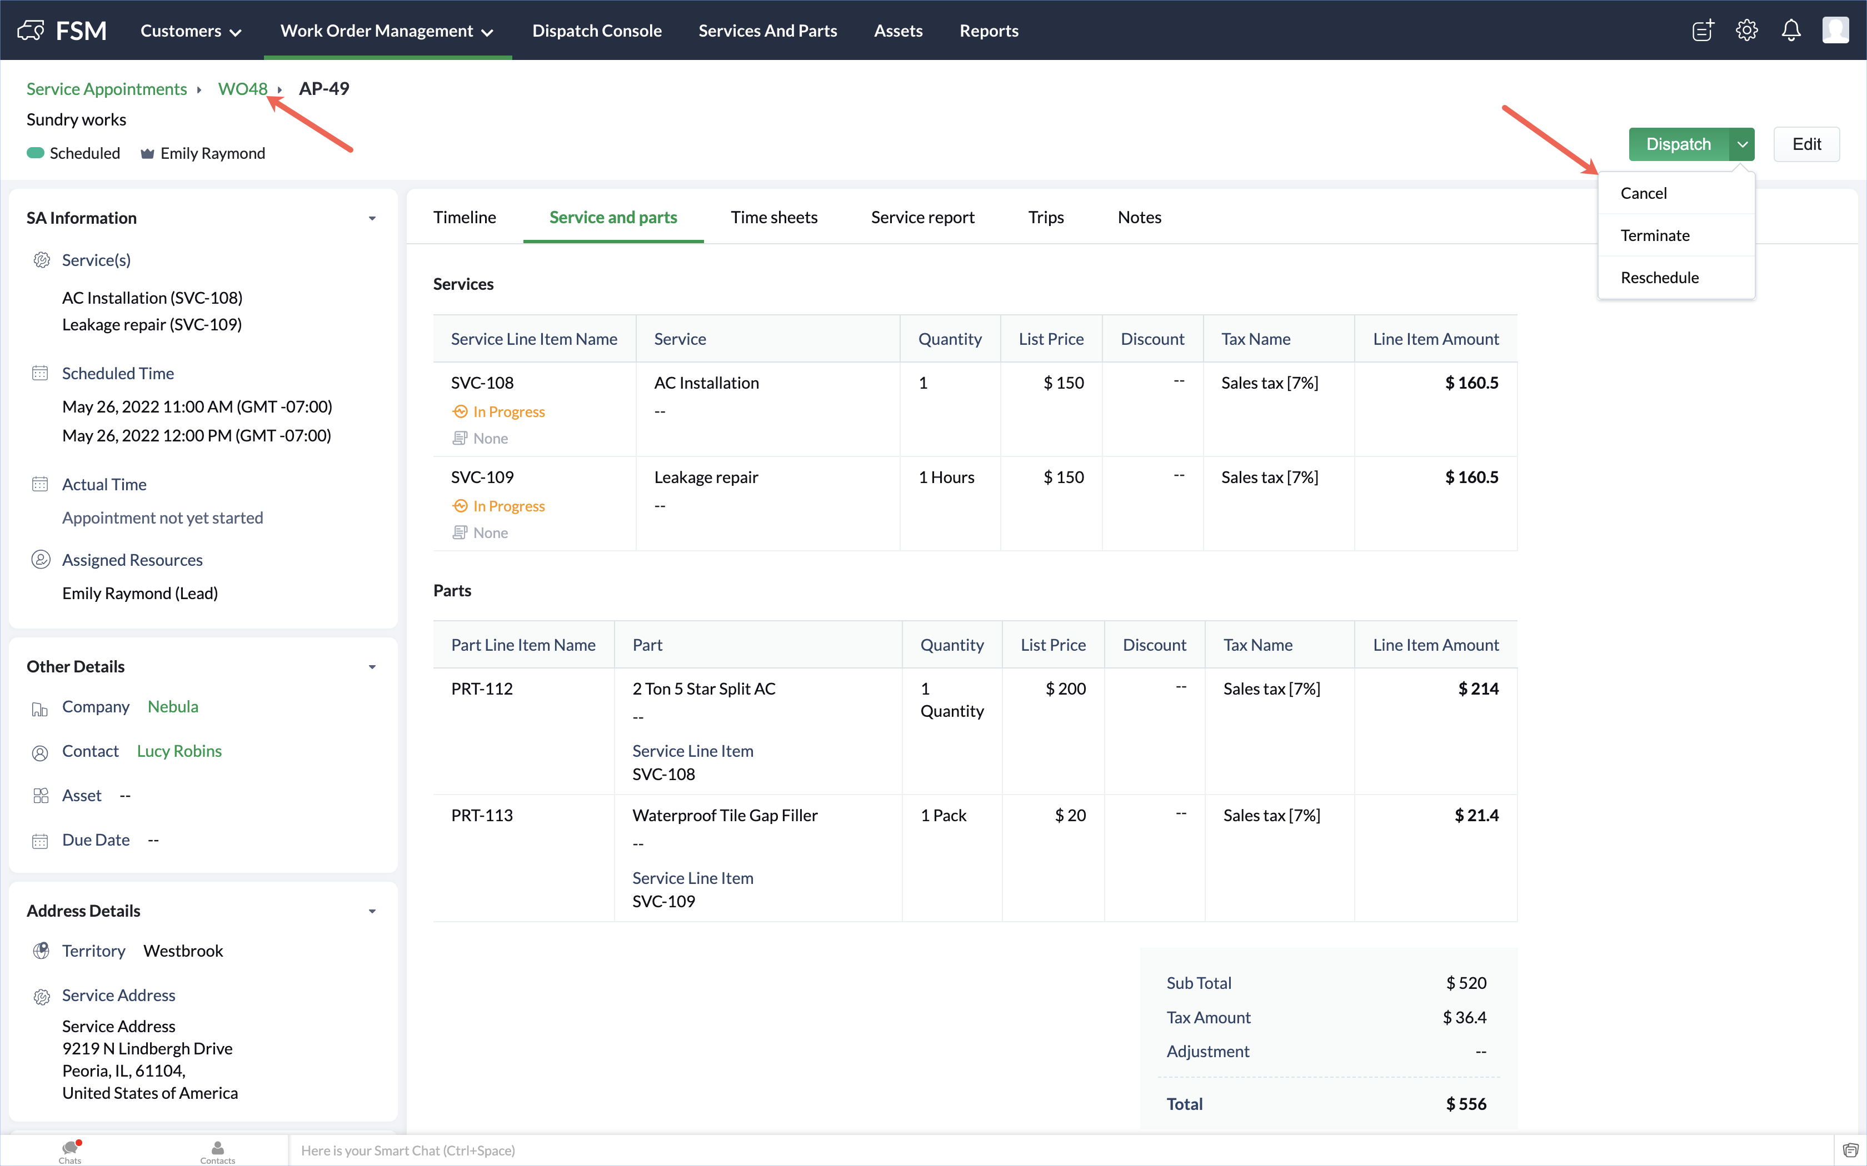Collapse the Other Details section
Image resolution: width=1867 pixels, height=1166 pixels.
click(372, 667)
